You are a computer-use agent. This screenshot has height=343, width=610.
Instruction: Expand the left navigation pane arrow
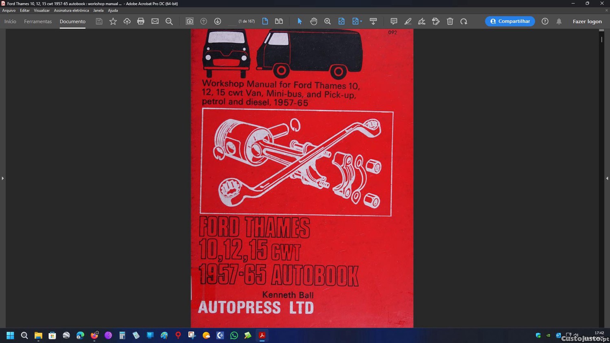coord(3,178)
